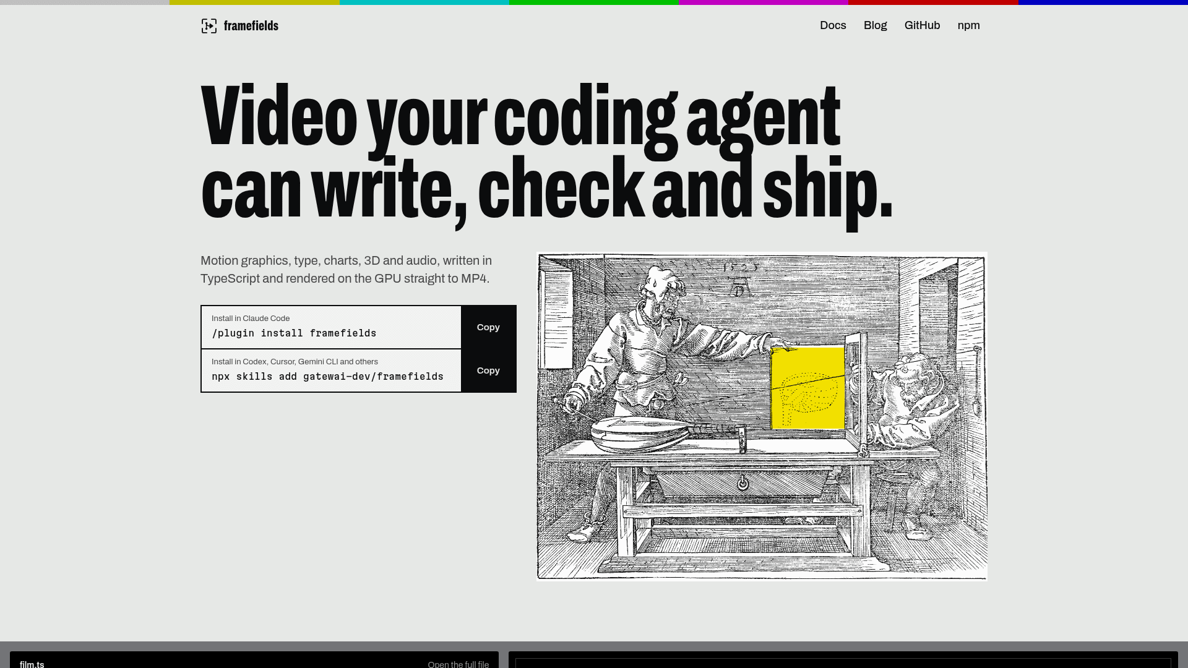Click the 'Install in Claude Code' label
Screen dimensions: 1188x668
(251, 319)
